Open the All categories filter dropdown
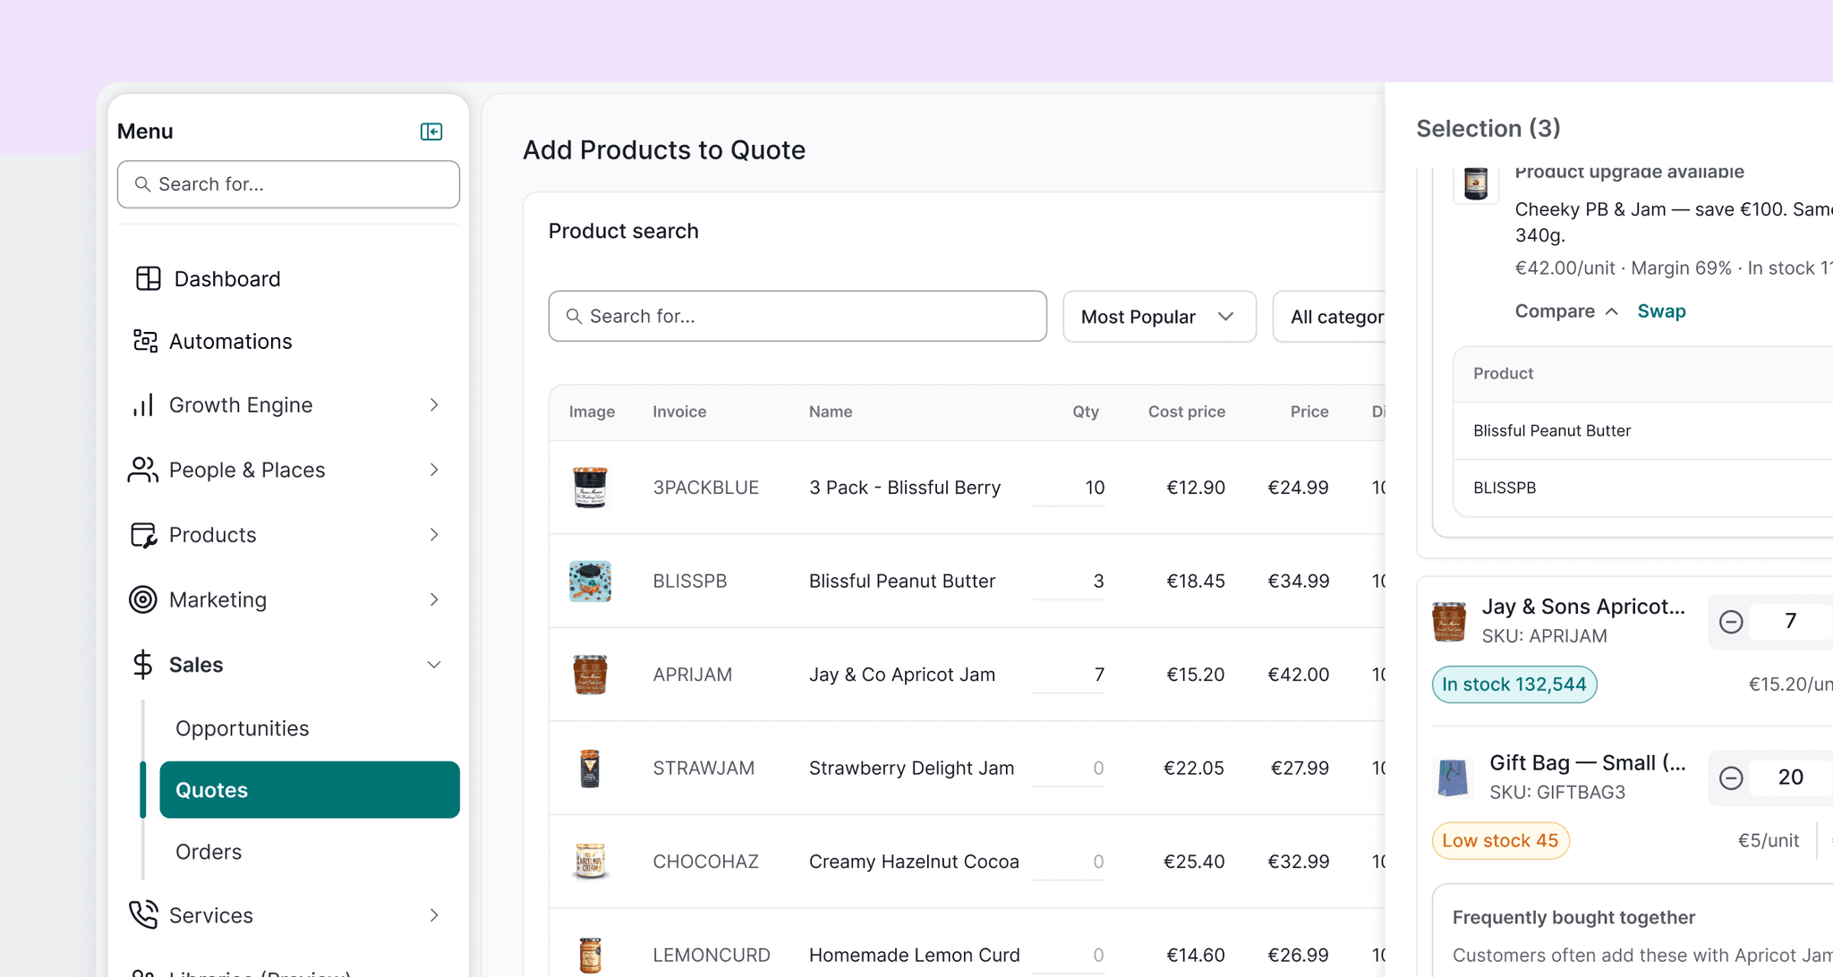The width and height of the screenshot is (1833, 977). [1329, 317]
